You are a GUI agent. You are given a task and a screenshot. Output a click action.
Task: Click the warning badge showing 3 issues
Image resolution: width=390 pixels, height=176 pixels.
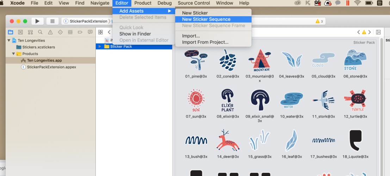pos(319,21)
